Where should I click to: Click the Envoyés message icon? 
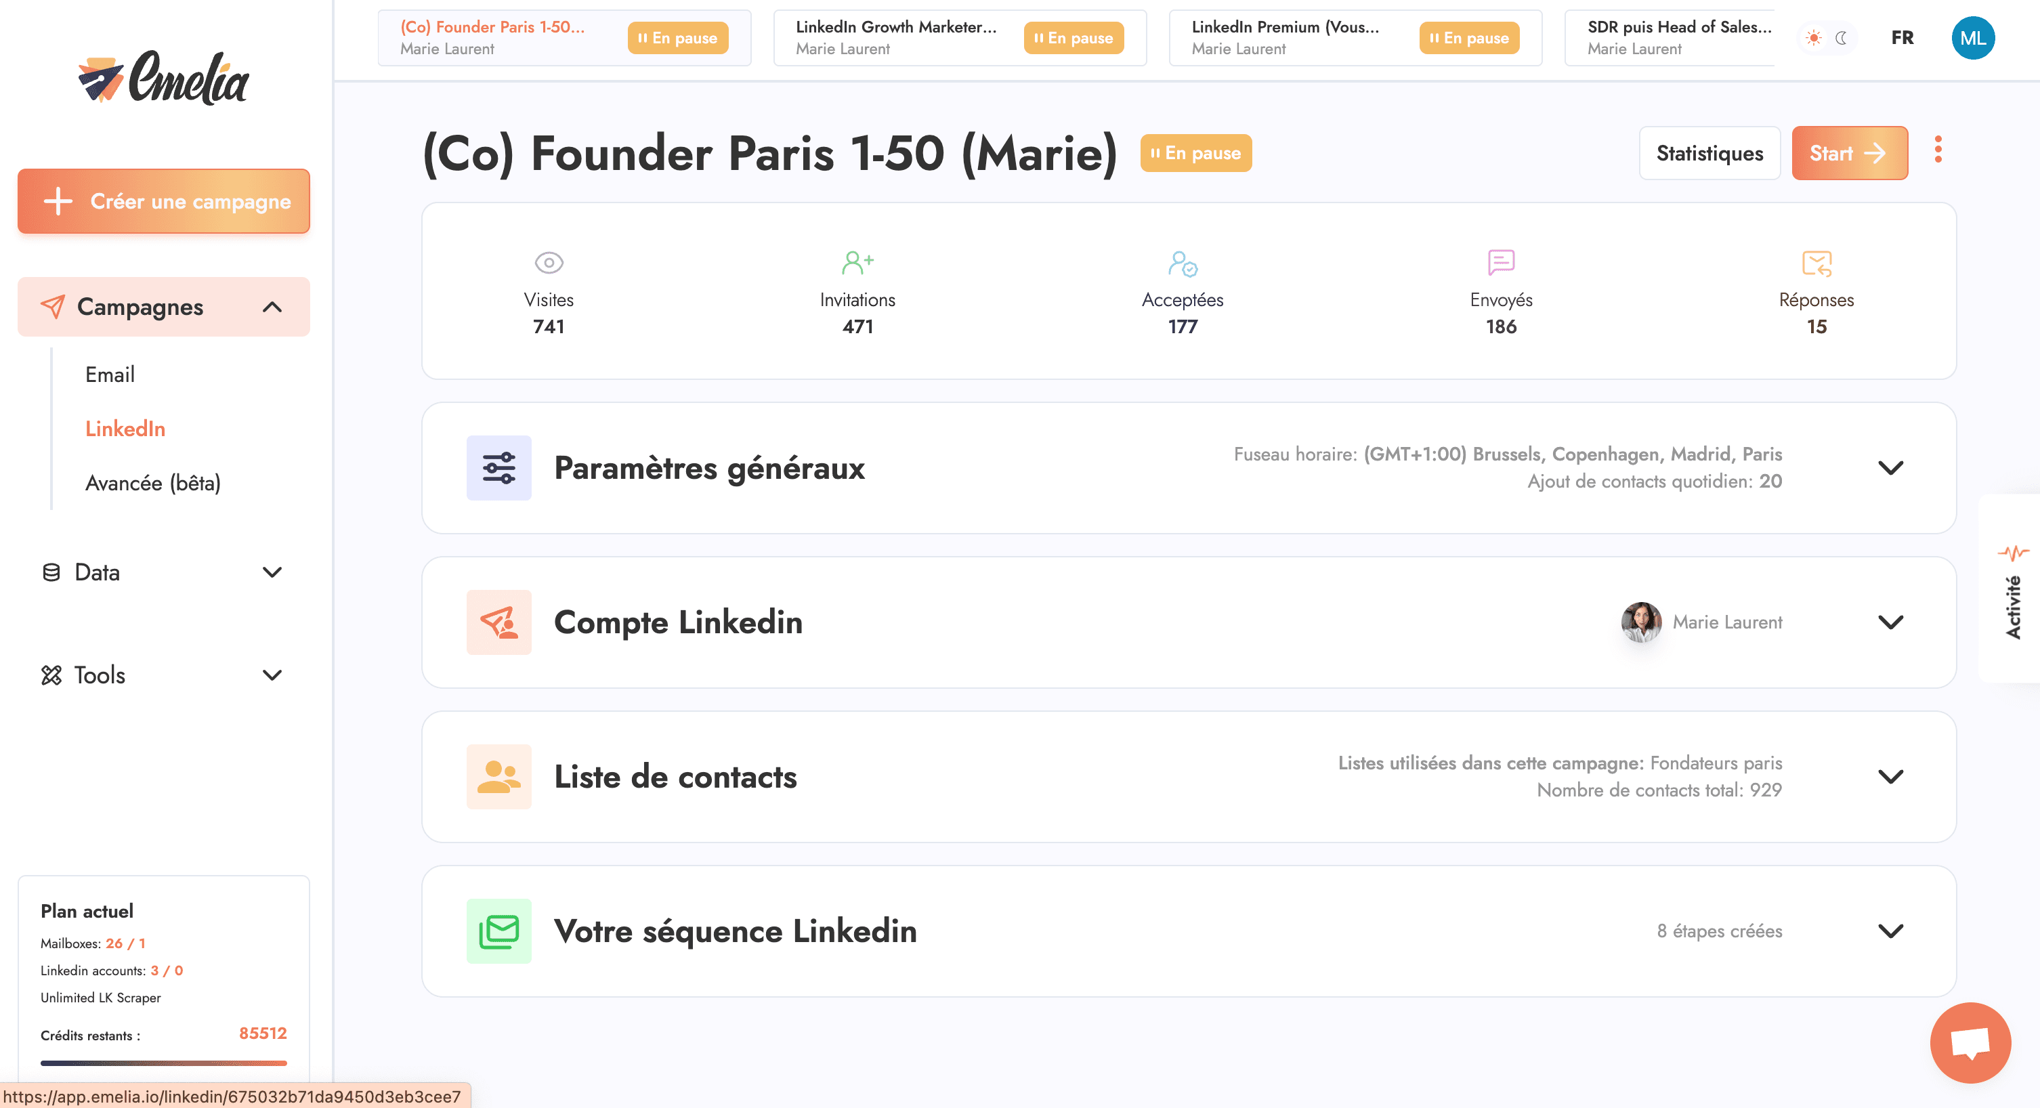(1501, 262)
